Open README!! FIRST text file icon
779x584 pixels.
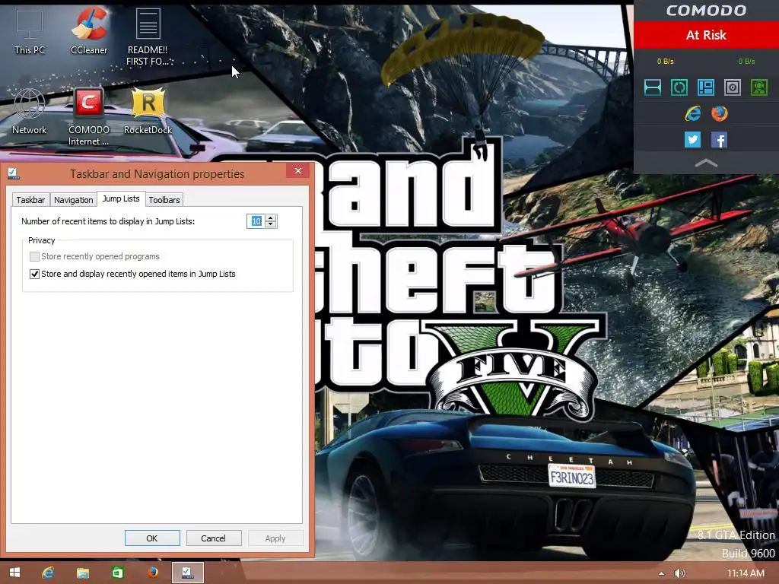click(x=148, y=37)
